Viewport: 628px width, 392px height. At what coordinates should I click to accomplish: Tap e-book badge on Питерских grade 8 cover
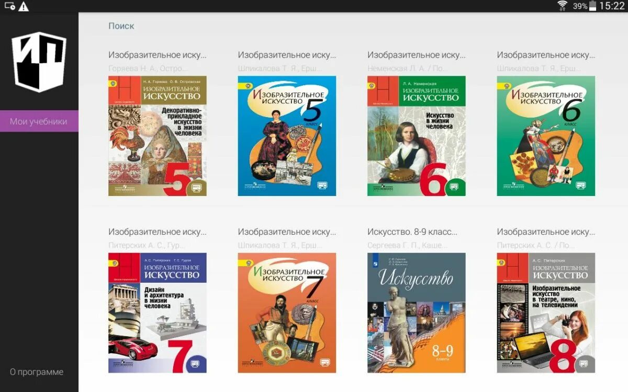pyautogui.click(x=586, y=364)
